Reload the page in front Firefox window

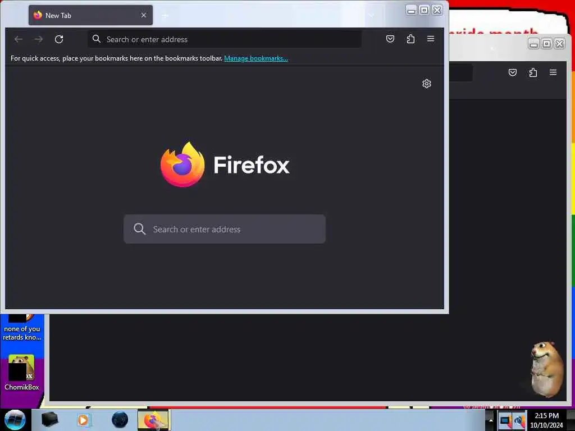click(x=59, y=39)
